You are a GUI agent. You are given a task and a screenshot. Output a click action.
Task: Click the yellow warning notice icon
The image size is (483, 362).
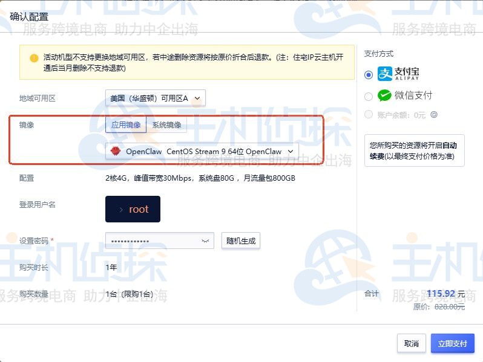click(34, 58)
